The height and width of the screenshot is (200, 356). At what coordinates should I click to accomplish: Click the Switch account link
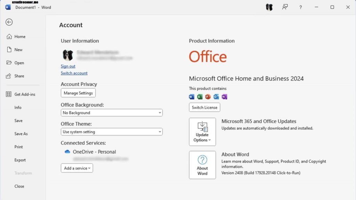74,73
